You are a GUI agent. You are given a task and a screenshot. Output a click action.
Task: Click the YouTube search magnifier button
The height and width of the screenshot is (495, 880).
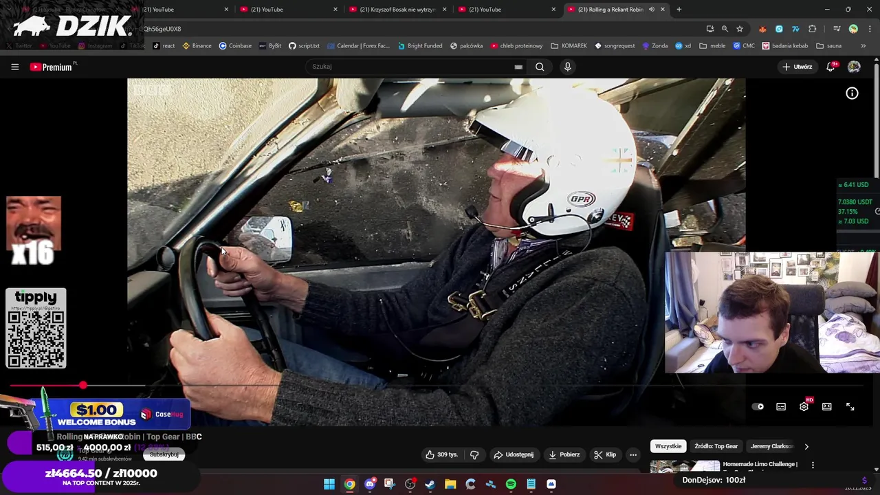click(x=540, y=67)
